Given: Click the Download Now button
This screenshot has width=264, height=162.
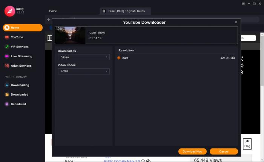Looking at the screenshot, I should click(x=192, y=151).
